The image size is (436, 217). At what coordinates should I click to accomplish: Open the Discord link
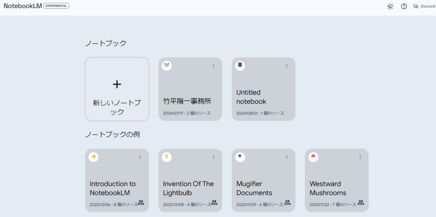[x=424, y=6]
